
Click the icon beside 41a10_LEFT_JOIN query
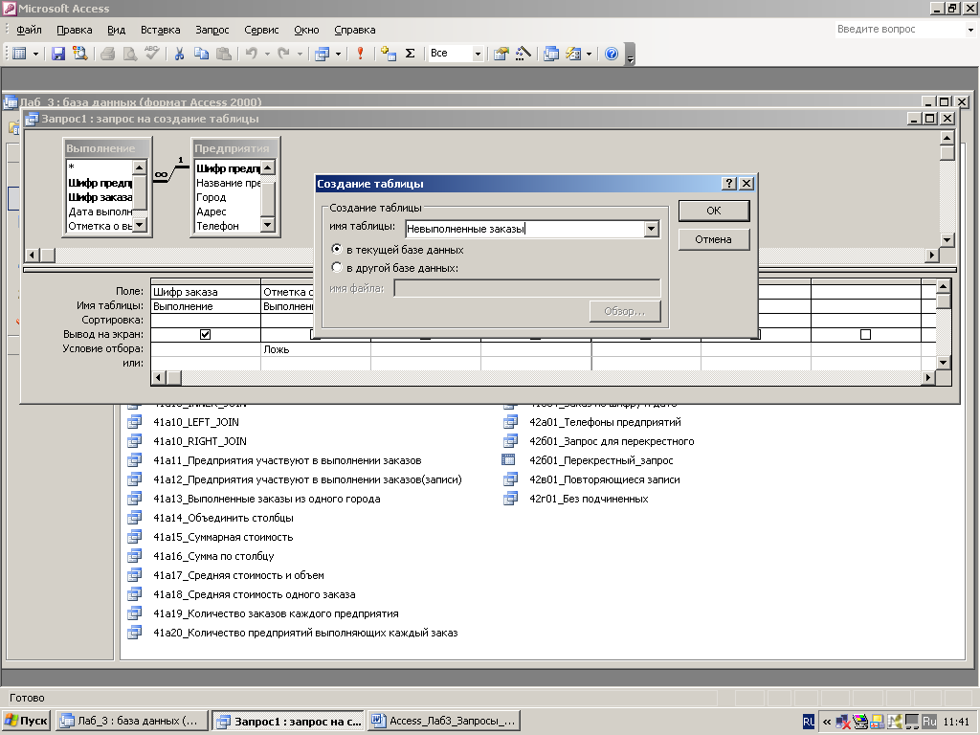pyautogui.click(x=134, y=422)
